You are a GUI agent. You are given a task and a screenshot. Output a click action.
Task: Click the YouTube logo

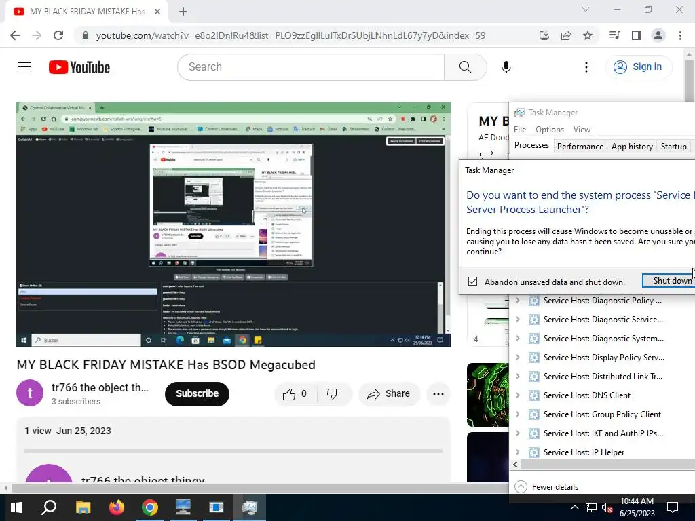click(x=79, y=67)
